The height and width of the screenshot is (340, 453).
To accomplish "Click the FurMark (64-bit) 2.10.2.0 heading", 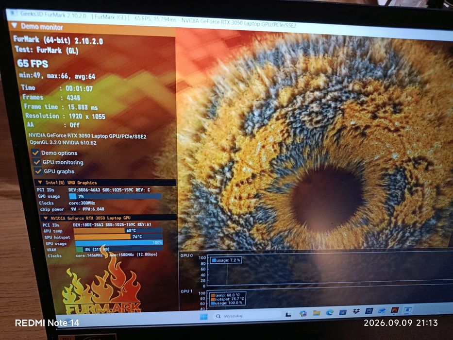I will click(x=58, y=40).
